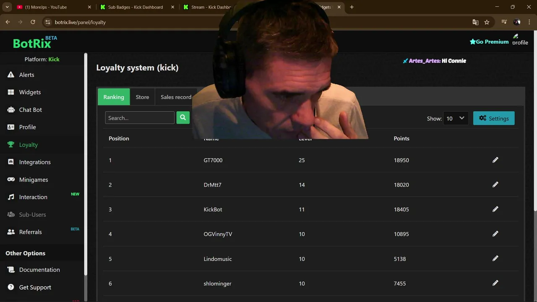Click the Get Support question icon

click(x=11, y=287)
